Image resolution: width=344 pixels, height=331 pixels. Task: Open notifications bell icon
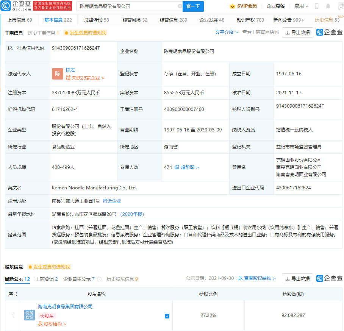tap(328, 6)
